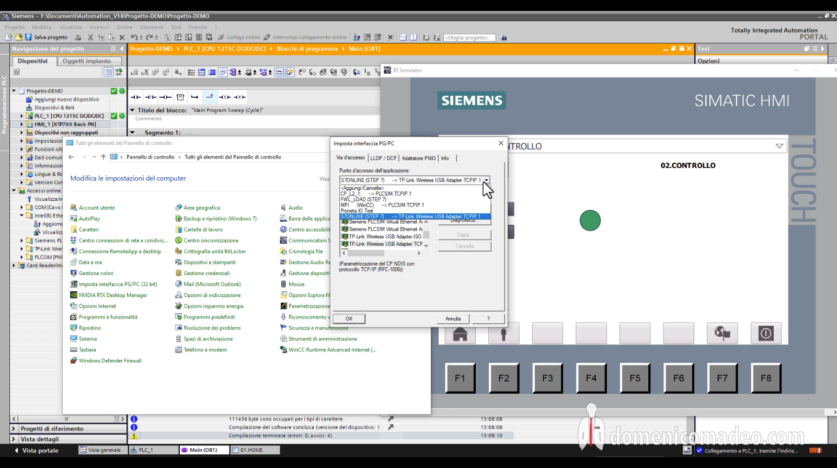Insert normally closed contact instruction

coord(151,97)
